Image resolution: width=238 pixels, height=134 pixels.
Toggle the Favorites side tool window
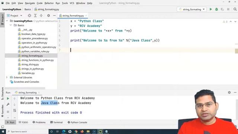tap(3, 111)
